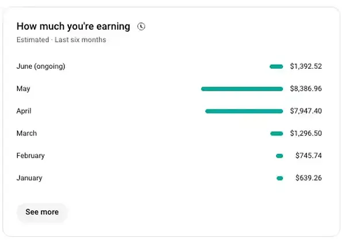Open the See more button

(42, 212)
